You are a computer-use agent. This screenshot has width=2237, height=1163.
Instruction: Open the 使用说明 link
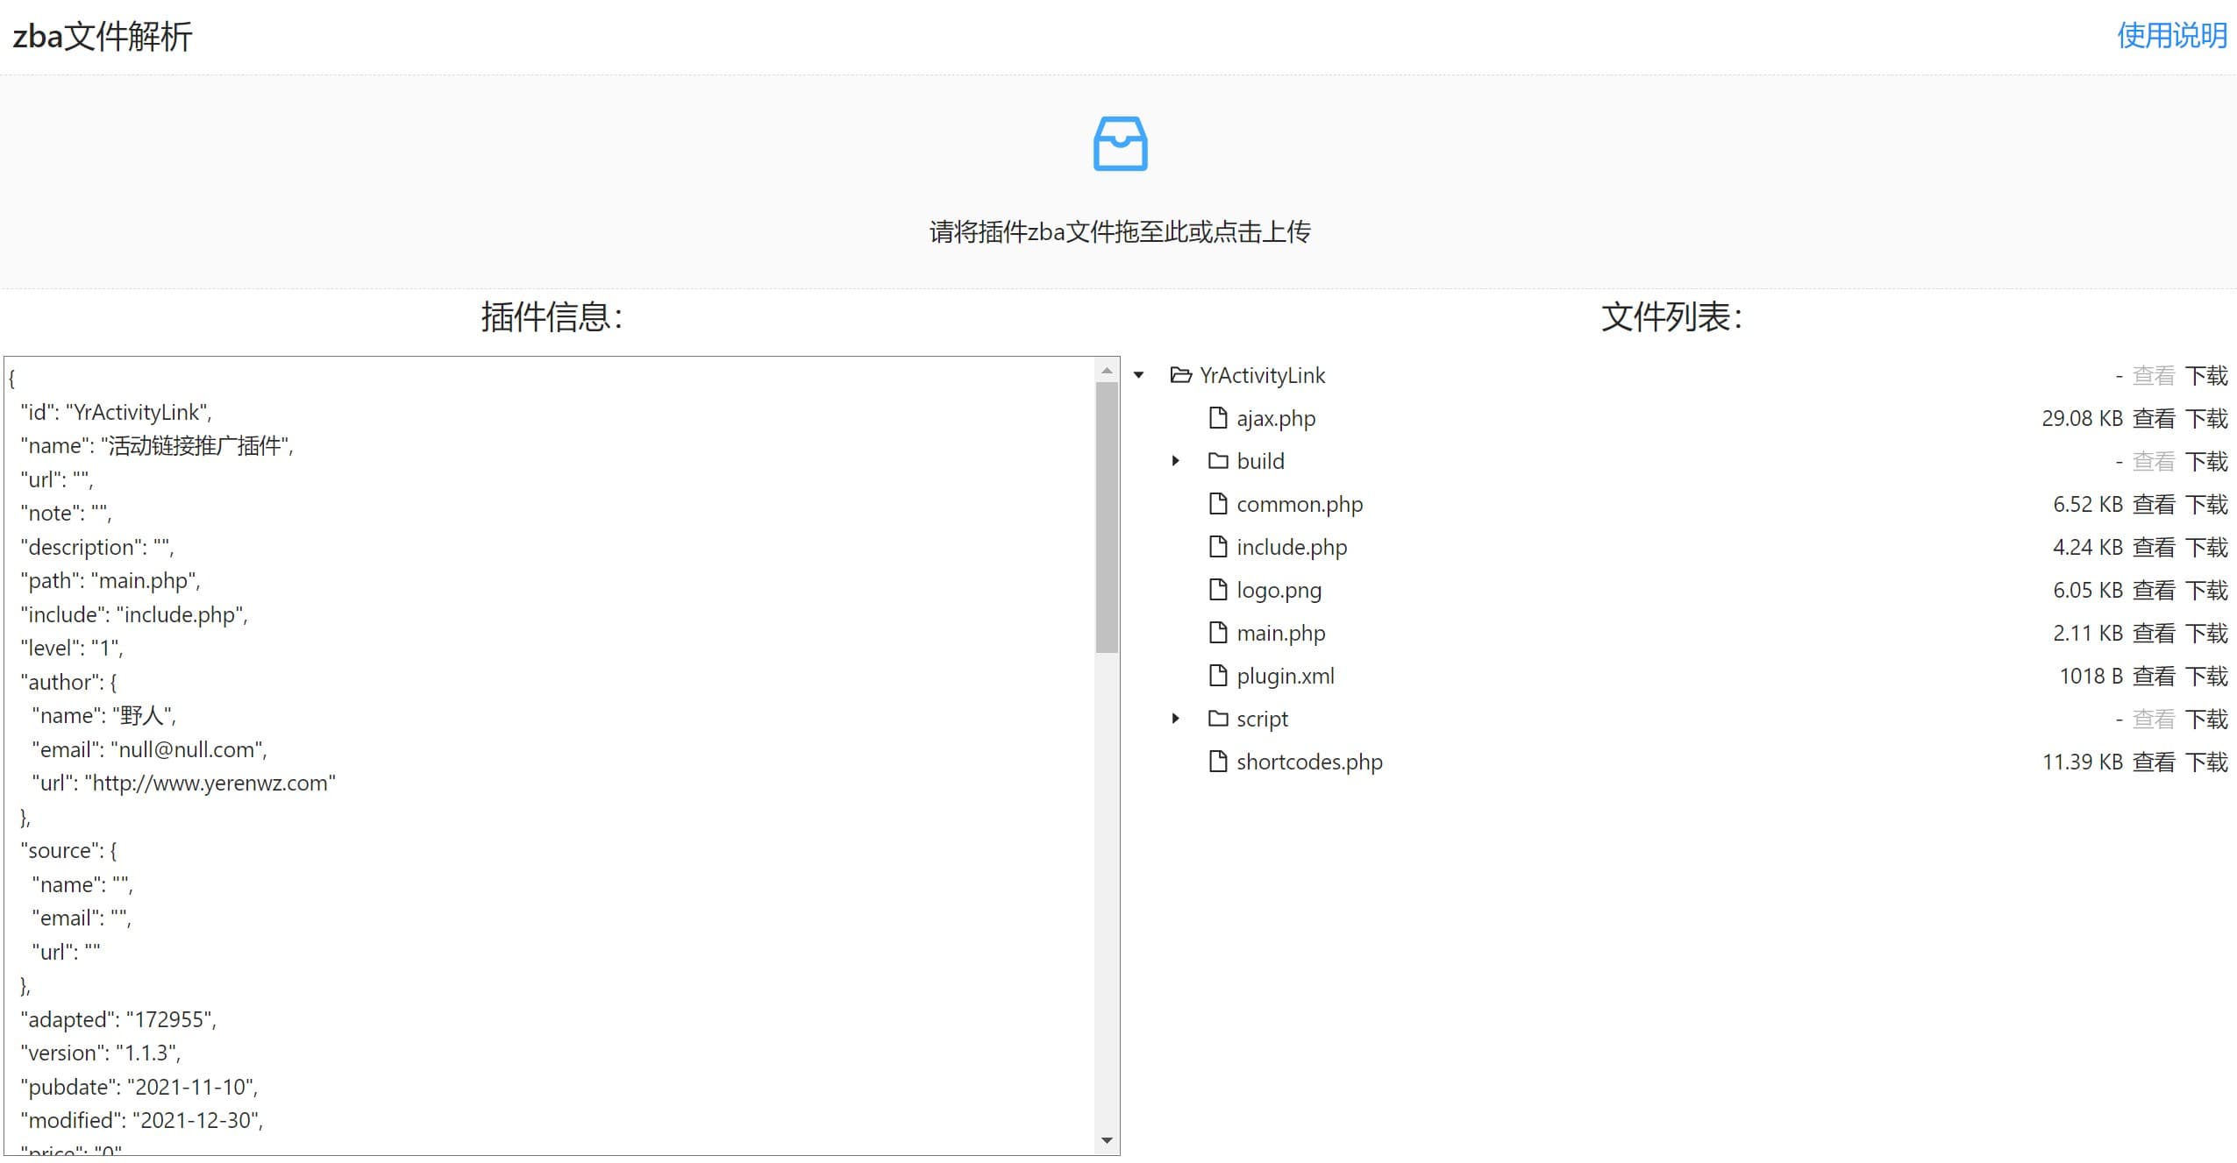tap(2171, 36)
